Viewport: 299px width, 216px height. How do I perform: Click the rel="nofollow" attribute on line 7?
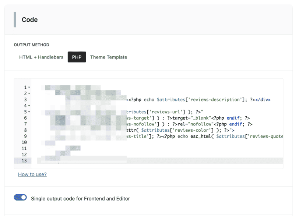(x=196, y=124)
